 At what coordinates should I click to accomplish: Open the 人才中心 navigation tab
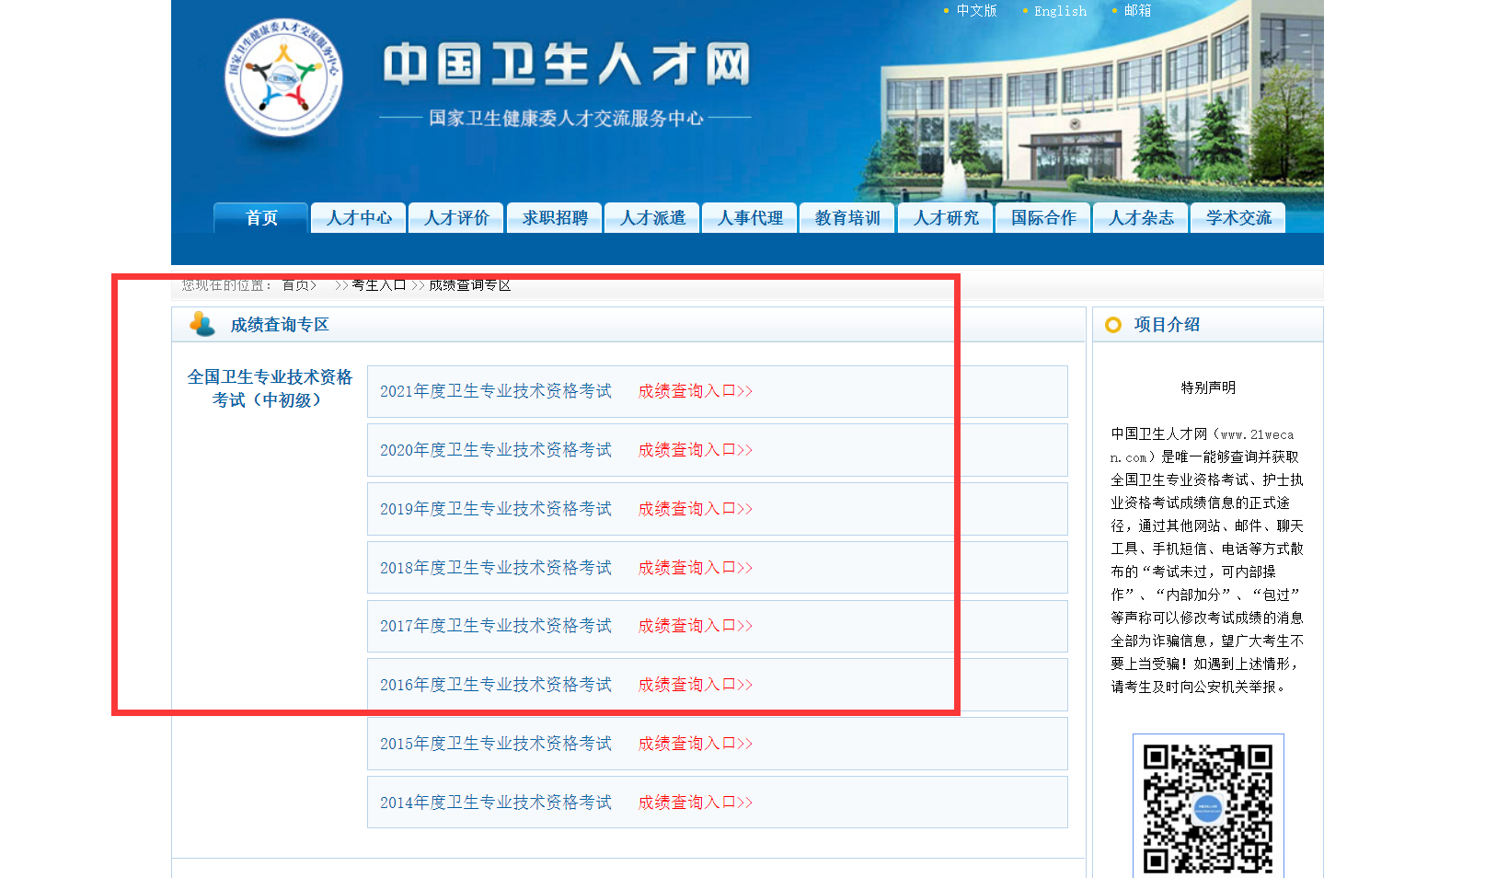pos(359,218)
